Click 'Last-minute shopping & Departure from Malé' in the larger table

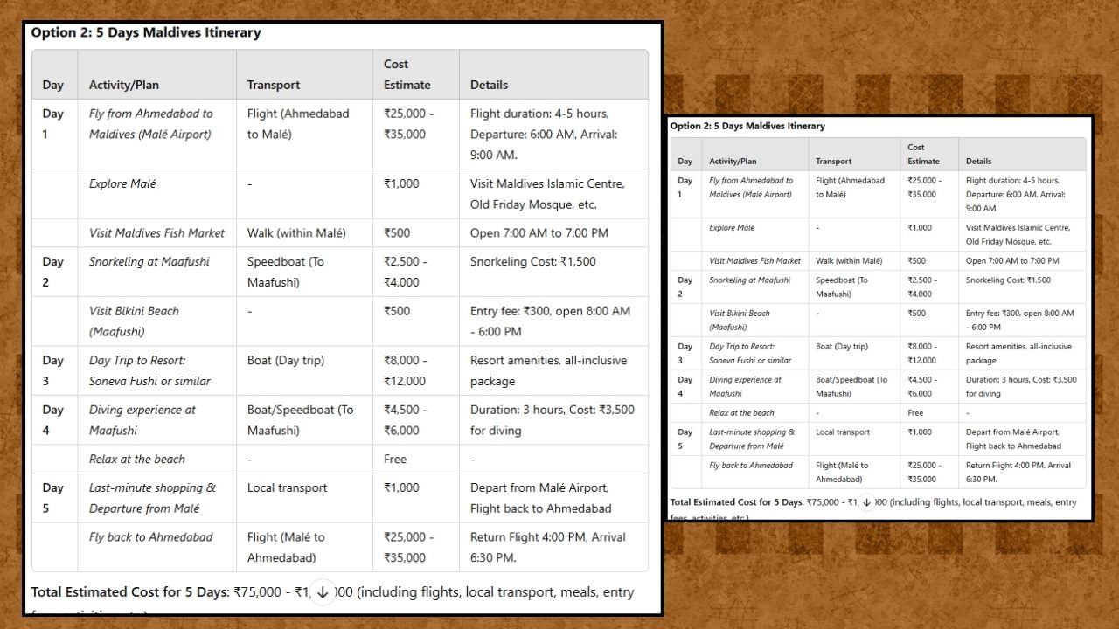[152, 498]
